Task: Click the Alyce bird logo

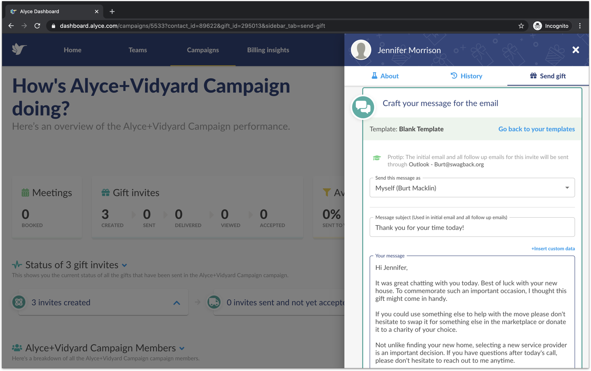Action: click(x=19, y=49)
